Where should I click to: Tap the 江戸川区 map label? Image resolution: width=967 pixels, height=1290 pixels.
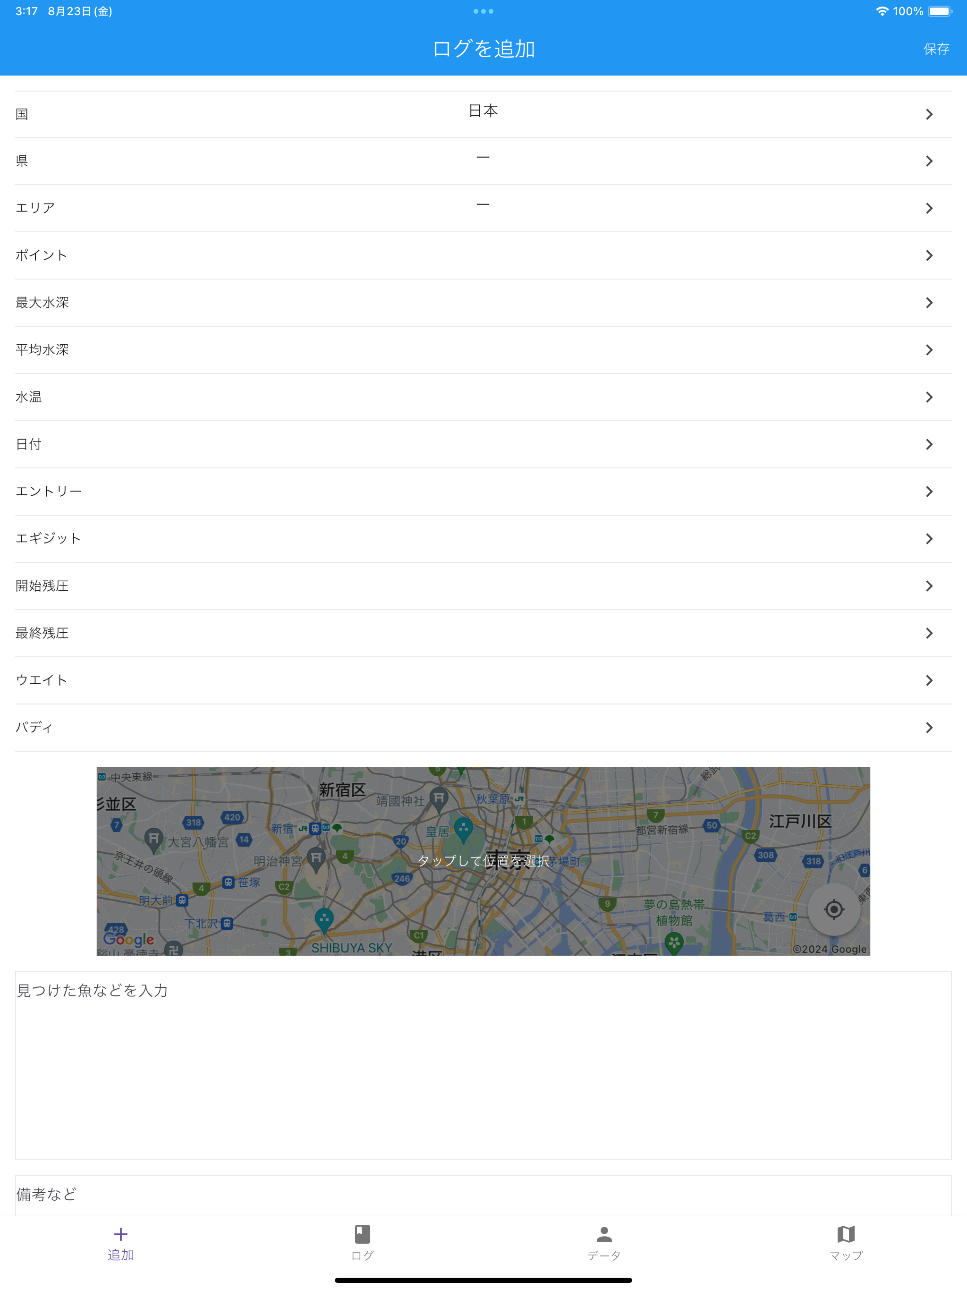[800, 821]
